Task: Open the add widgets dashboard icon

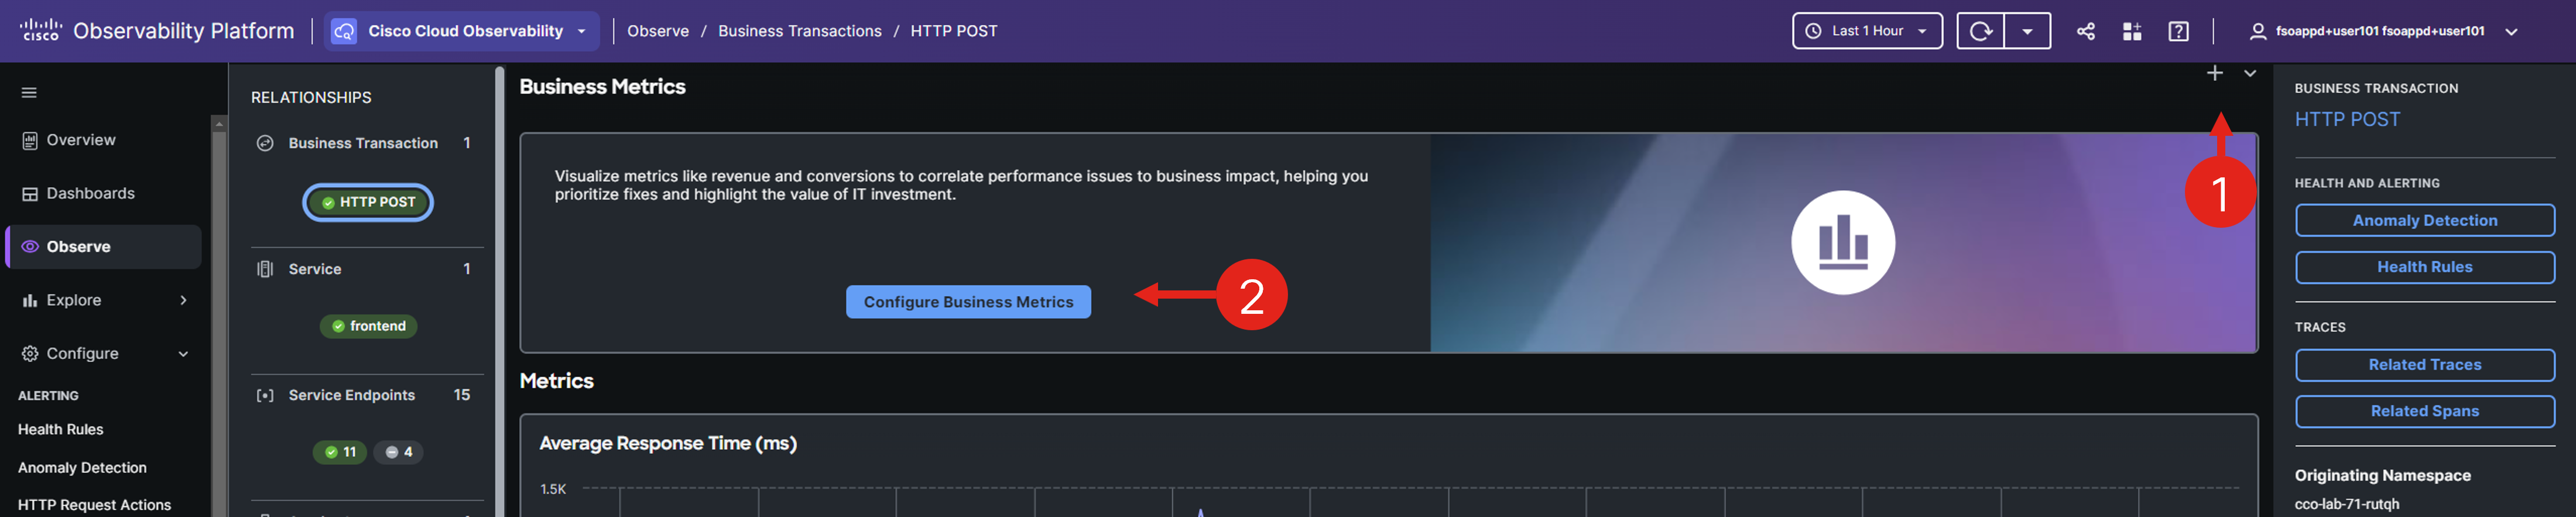Action: point(2131,31)
